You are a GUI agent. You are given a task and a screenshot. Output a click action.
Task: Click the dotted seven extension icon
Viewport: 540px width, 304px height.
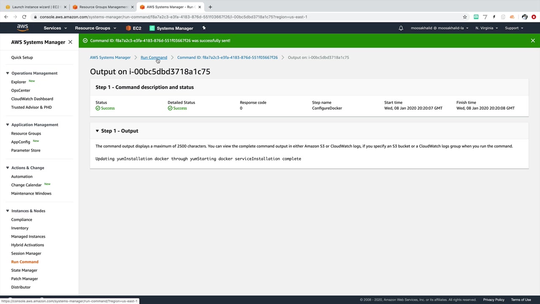pos(485,17)
